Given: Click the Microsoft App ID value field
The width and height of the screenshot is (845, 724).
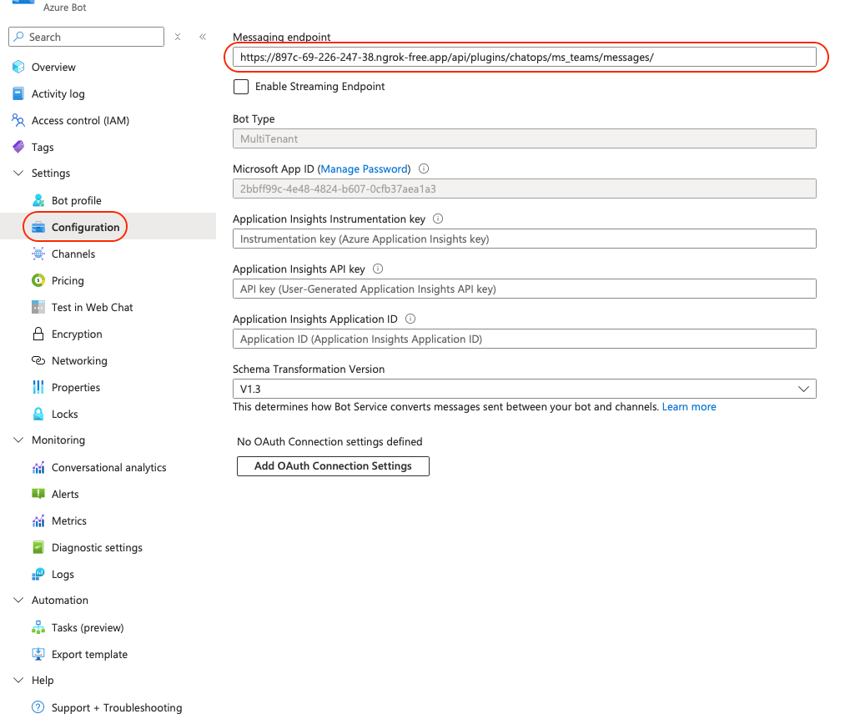Looking at the screenshot, I should click(525, 189).
